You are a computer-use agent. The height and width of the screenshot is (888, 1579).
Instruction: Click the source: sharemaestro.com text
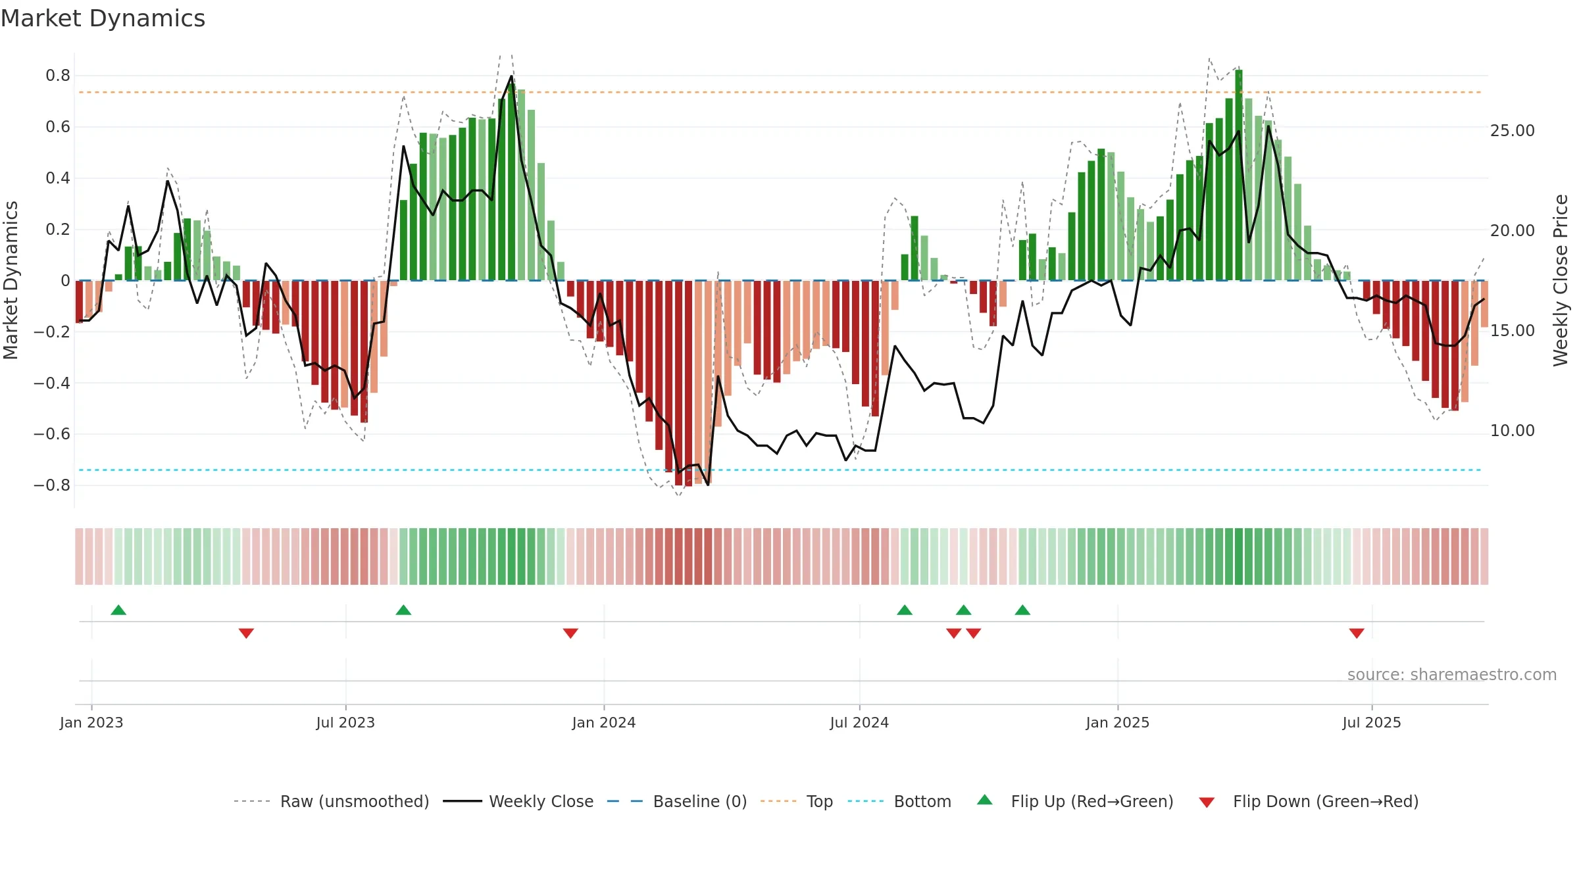pos(1452,674)
